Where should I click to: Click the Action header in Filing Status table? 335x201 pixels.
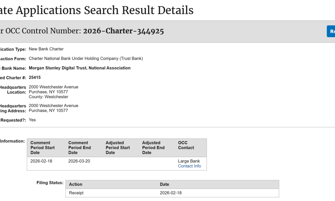(76, 184)
